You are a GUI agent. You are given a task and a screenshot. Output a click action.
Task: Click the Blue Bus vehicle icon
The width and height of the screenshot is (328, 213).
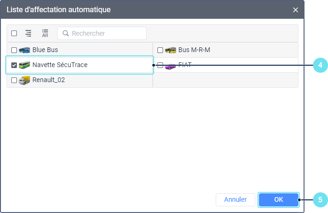24,50
